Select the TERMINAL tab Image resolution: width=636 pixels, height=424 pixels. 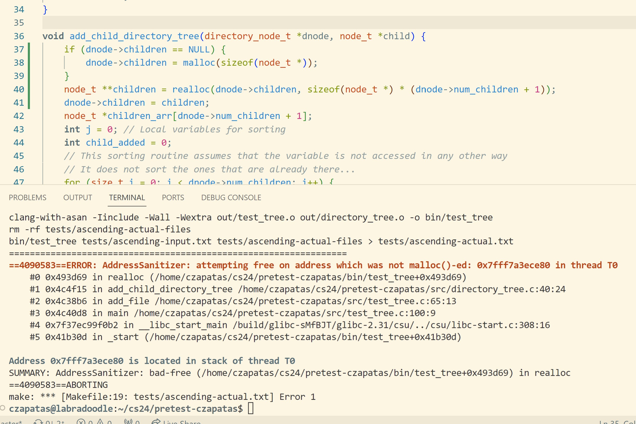[127, 198]
